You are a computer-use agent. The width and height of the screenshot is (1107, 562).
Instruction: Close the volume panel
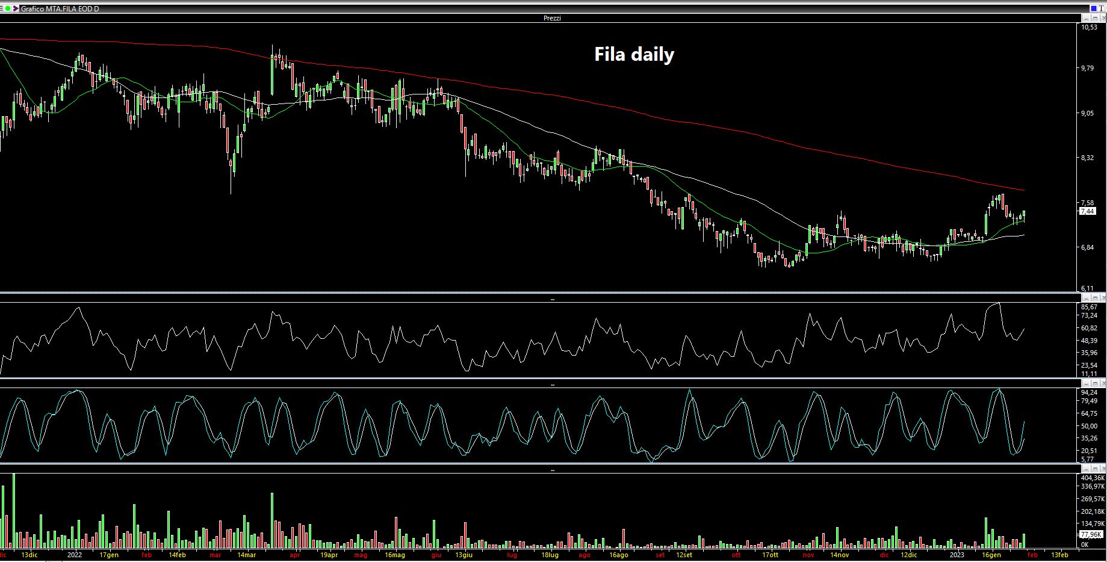pyautogui.click(x=1102, y=469)
